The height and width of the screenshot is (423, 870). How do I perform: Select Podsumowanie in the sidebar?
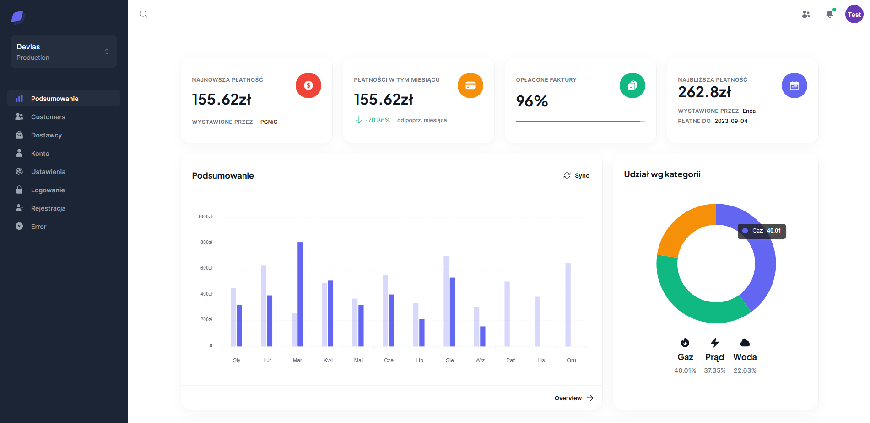coord(54,99)
